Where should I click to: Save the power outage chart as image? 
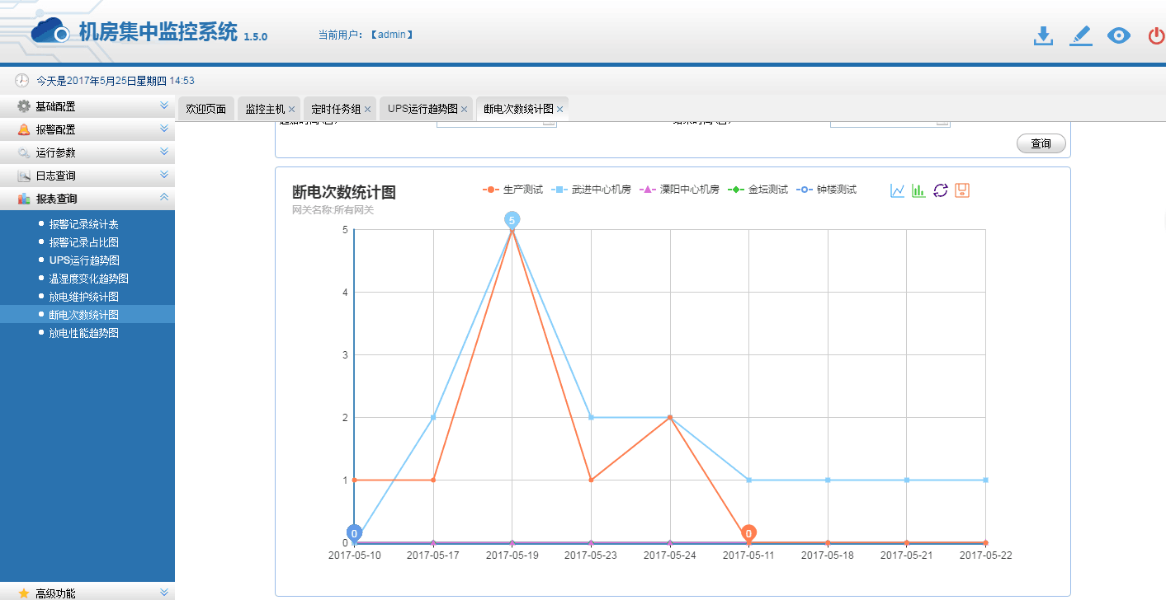[961, 189]
